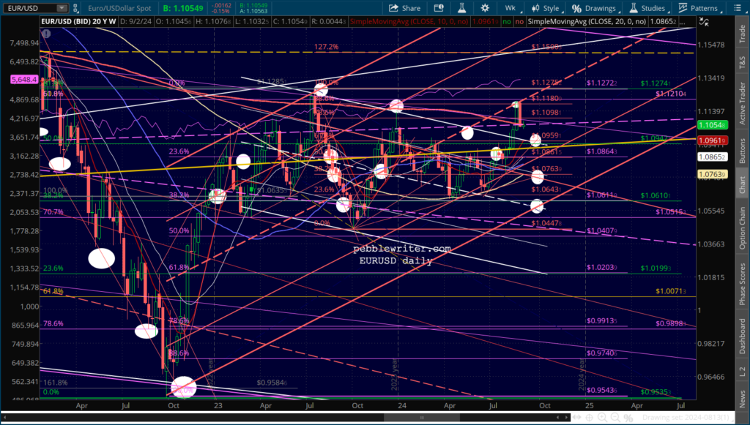This screenshot has width=750, height=425.
Task: Click the scrollbar left arrow
Action: pyautogui.click(x=5, y=418)
